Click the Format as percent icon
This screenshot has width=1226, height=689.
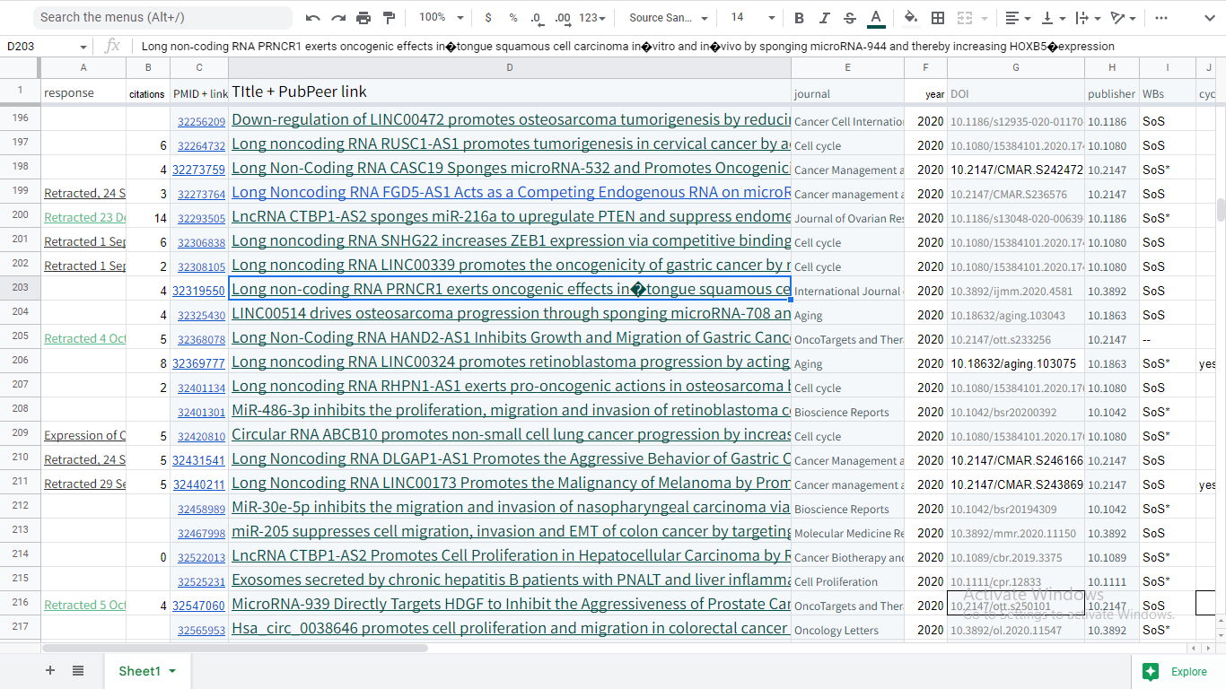tap(513, 18)
